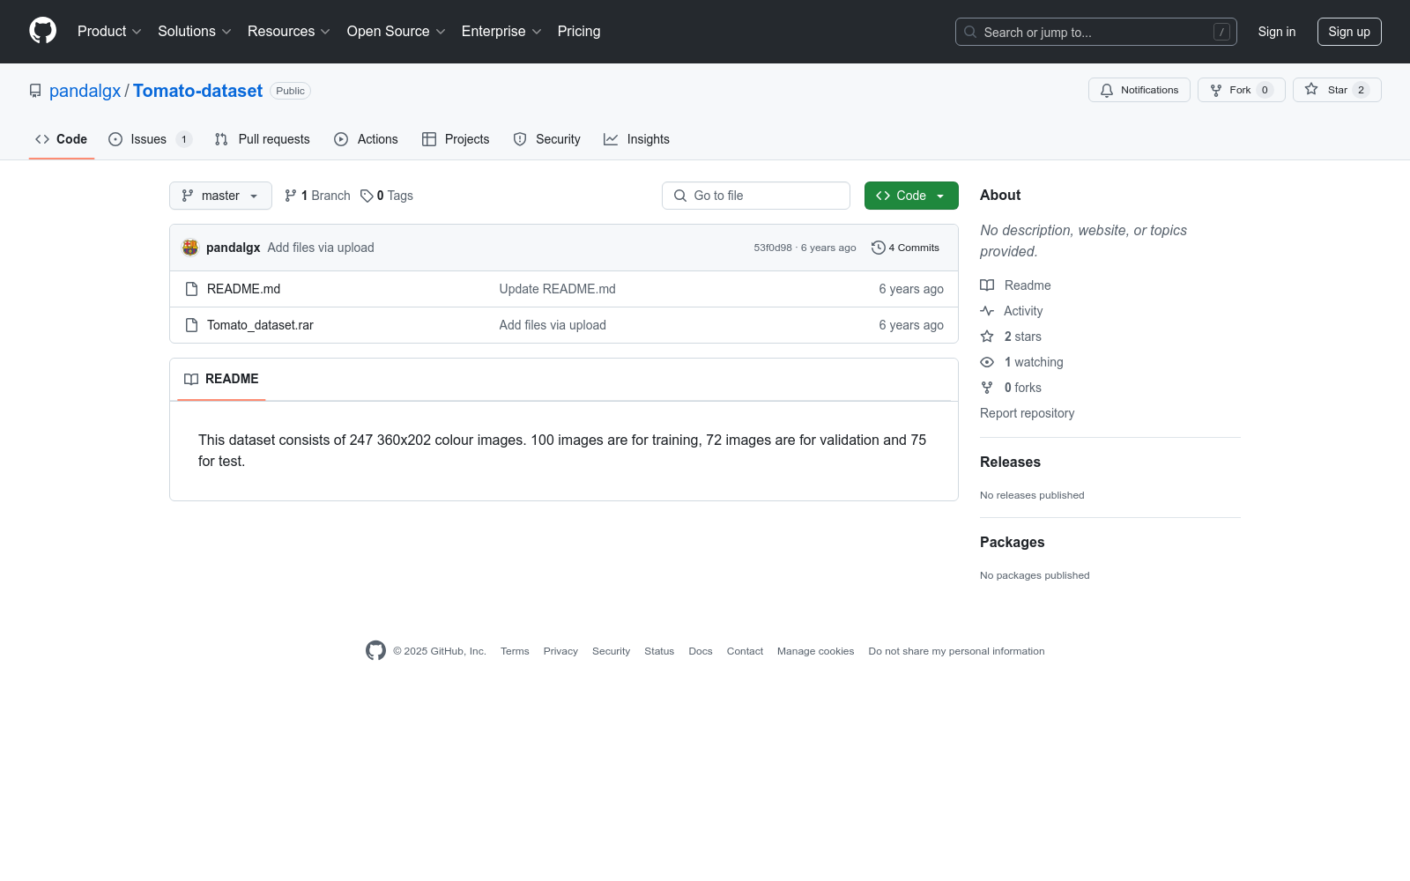The height and width of the screenshot is (881, 1410).
Task: Select the README tab heading
Action: (221, 379)
